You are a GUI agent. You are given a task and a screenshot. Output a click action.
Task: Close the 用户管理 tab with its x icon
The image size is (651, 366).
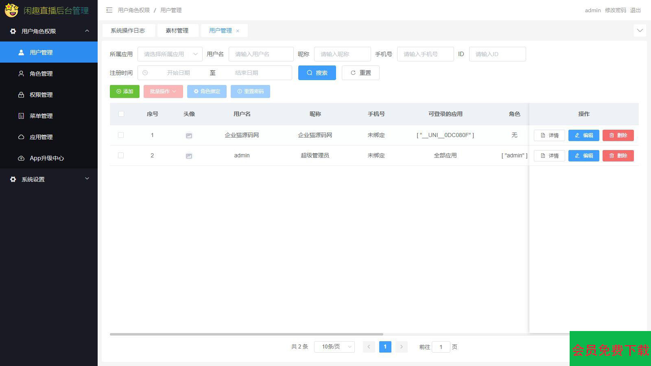(238, 31)
